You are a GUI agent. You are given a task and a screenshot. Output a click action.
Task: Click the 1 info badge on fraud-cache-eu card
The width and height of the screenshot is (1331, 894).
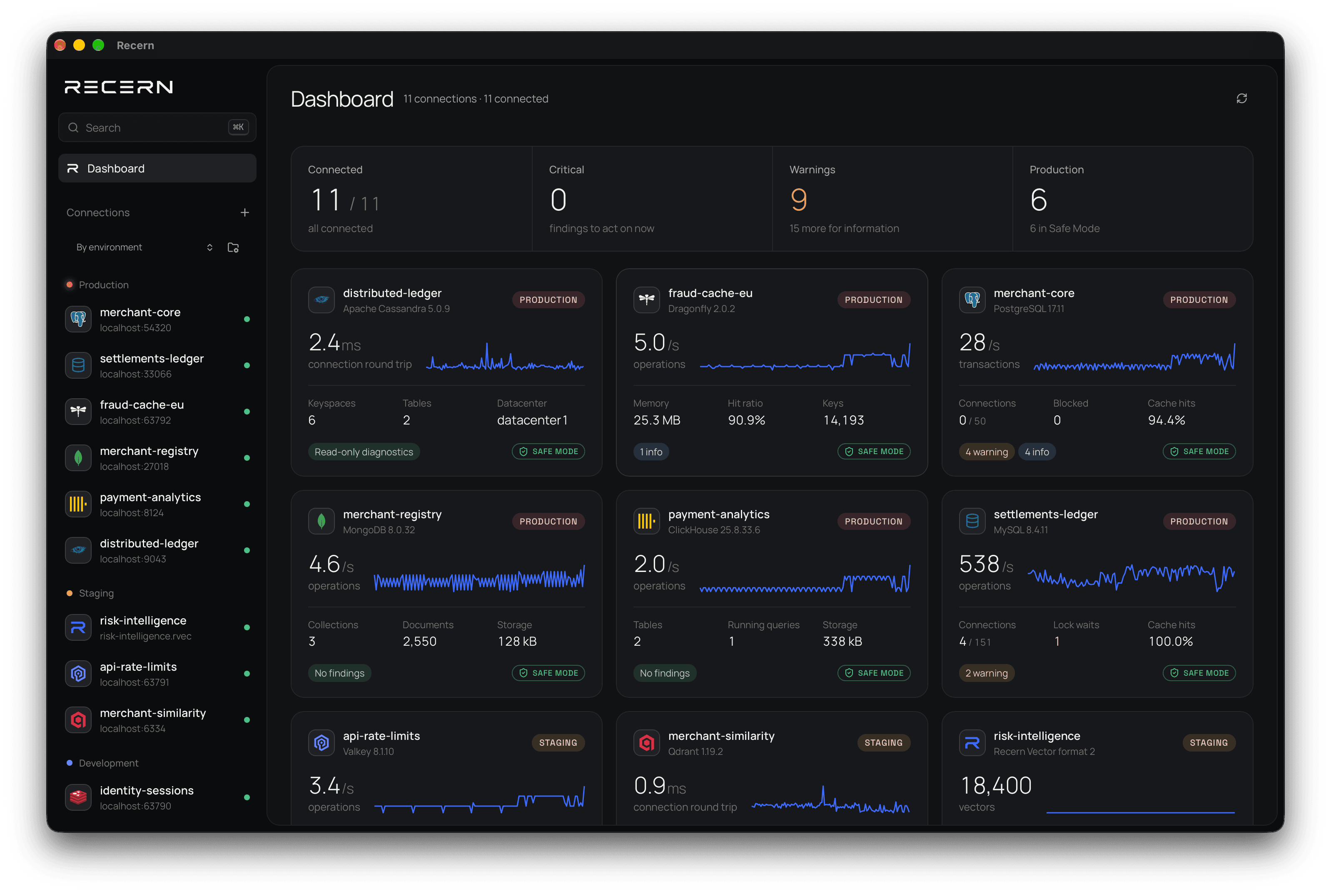pyautogui.click(x=651, y=452)
